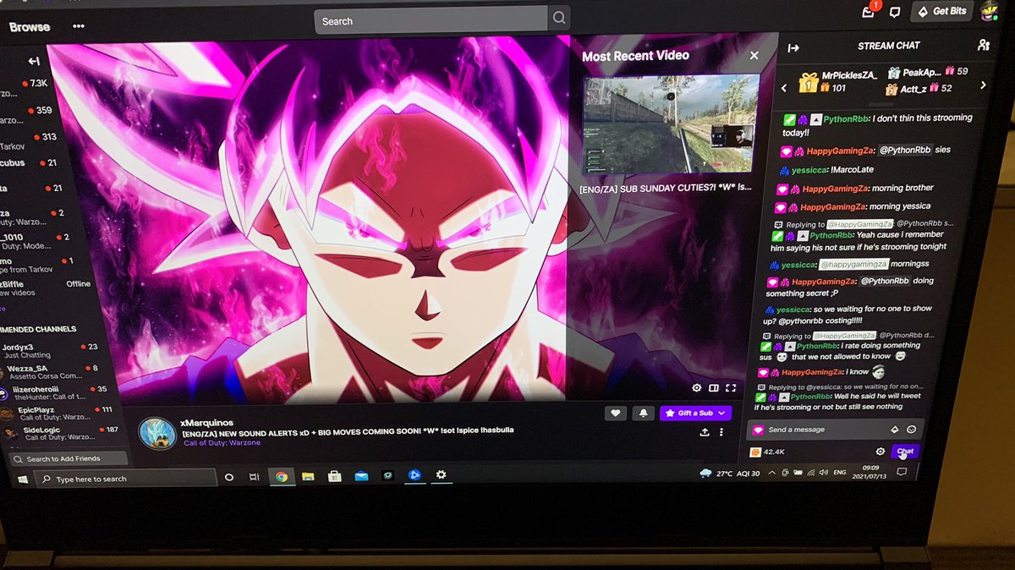
Task: Open Cortana circle icon on taskbar
Action: click(228, 478)
